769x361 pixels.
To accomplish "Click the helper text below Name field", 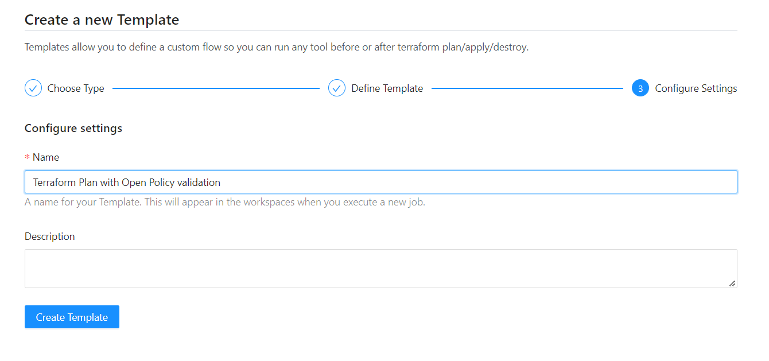I will click(225, 202).
